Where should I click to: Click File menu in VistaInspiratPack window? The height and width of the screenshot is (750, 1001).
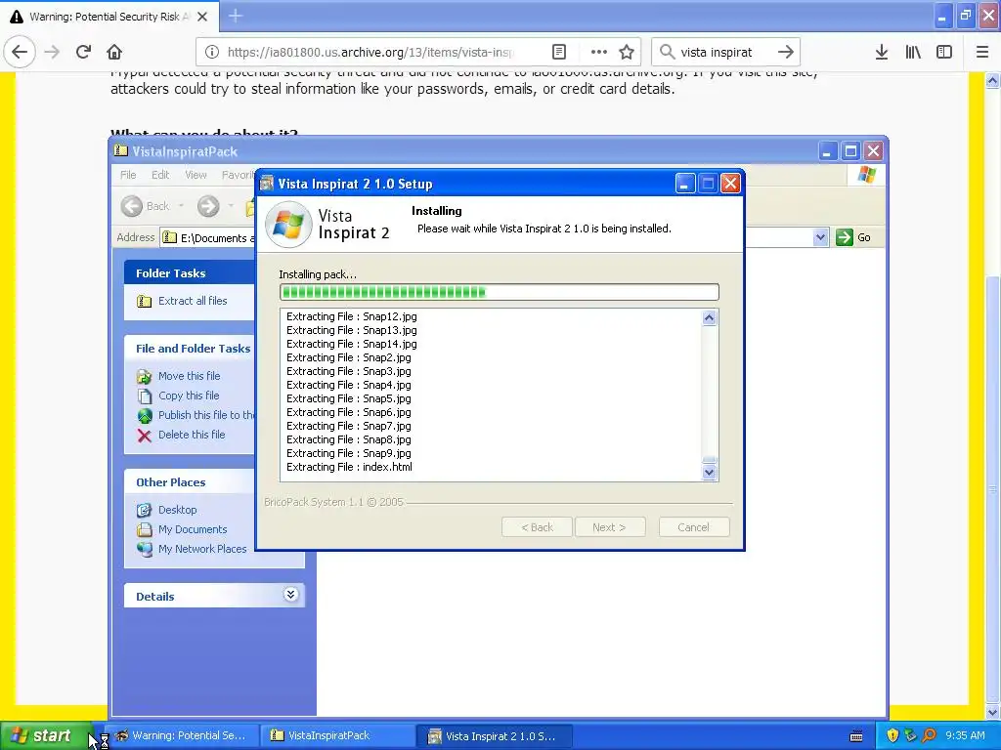[128, 175]
